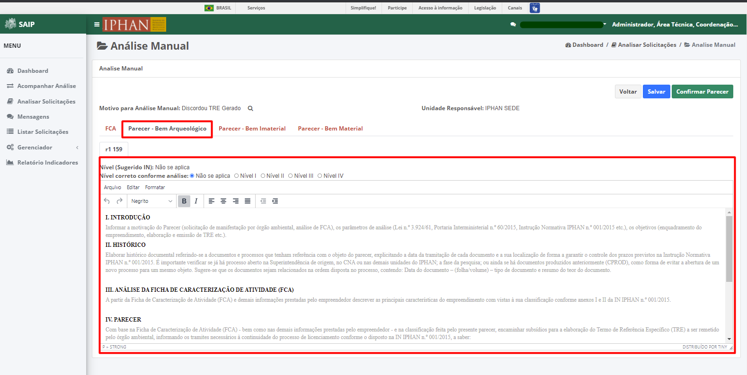Open the Legislação top bar link
This screenshot has width=747, height=375.
(x=485, y=8)
